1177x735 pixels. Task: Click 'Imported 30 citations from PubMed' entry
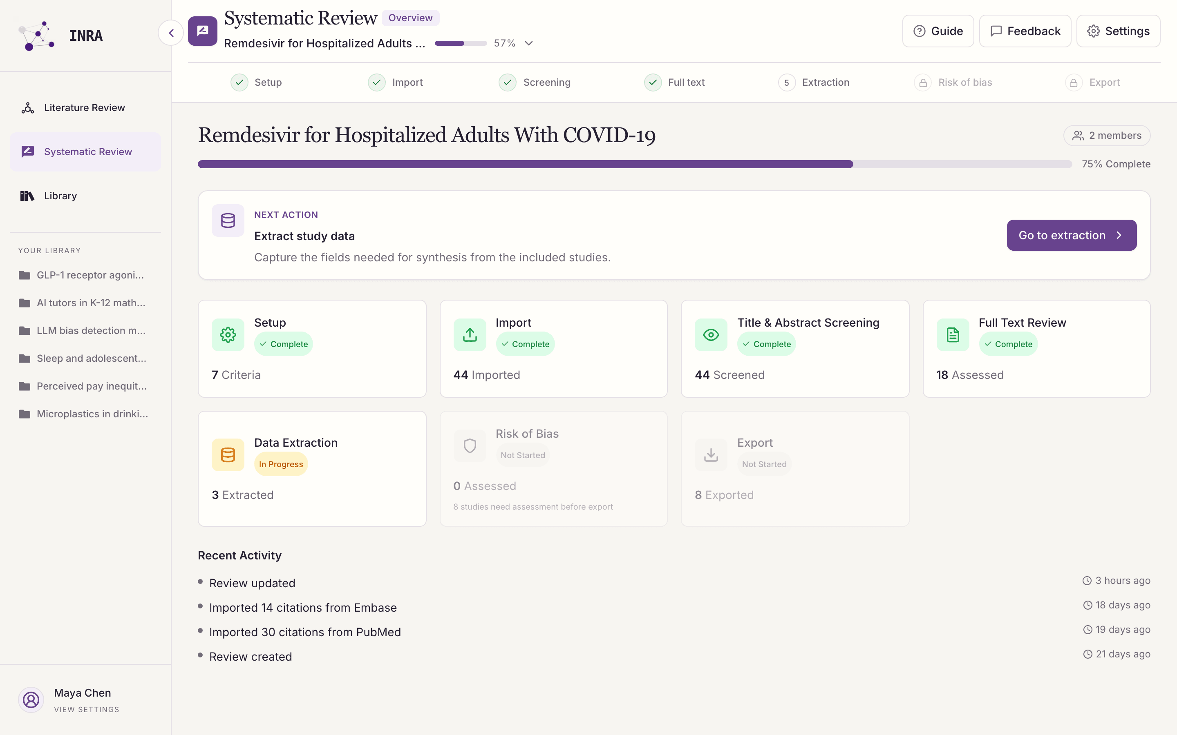pyautogui.click(x=305, y=632)
